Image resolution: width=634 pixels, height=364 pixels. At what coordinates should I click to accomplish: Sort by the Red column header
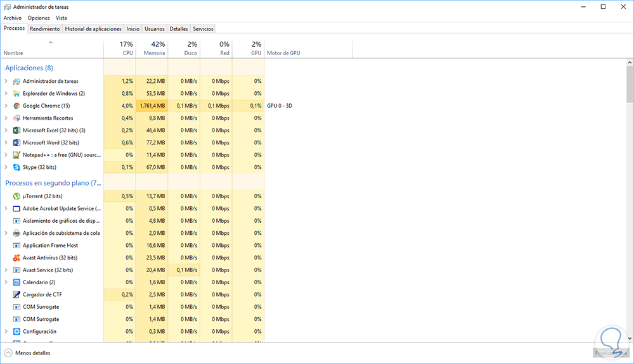(x=216, y=48)
